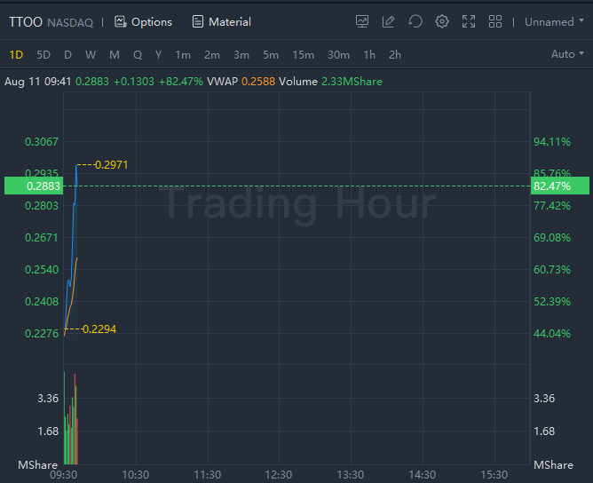This screenshot has width=593, height=483.
Task: Select the W weekly timeframe
Action: click(x=91, y=55)
